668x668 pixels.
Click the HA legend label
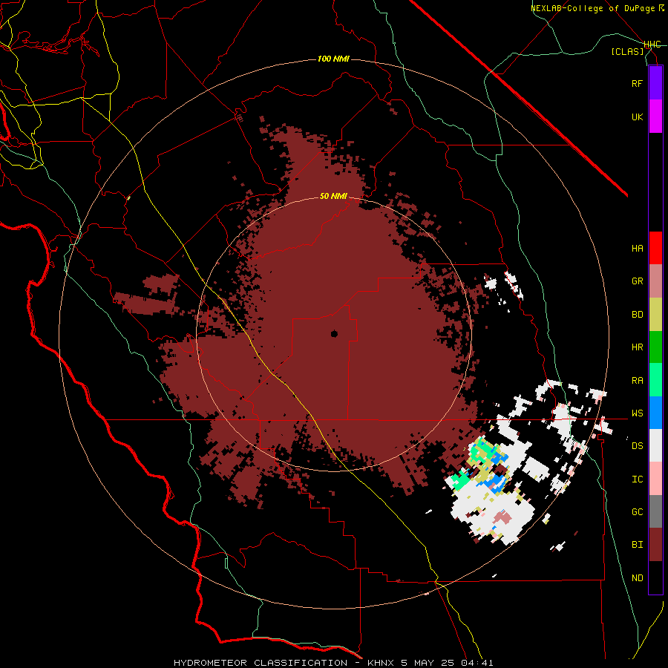click(x=637, y=249)
